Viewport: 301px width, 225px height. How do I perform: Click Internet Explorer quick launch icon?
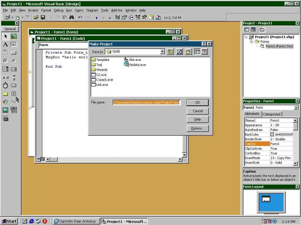(x=31, y=221)
